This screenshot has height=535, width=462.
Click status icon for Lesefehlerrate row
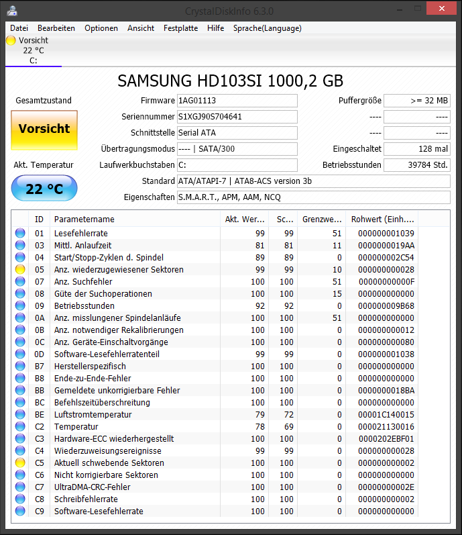tap(20, 233)
